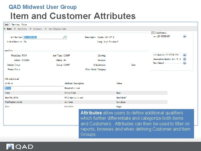Click the 'shimmer' description cell

tap(90, 102)
